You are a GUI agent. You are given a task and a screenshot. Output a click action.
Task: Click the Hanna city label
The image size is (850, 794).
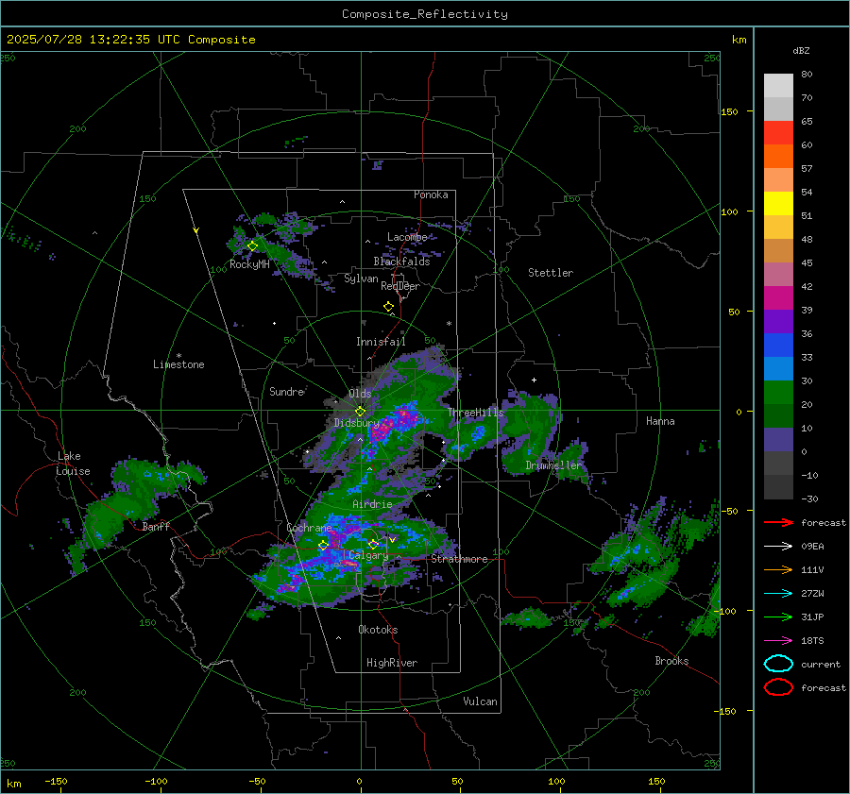click(x=660, y=421)
